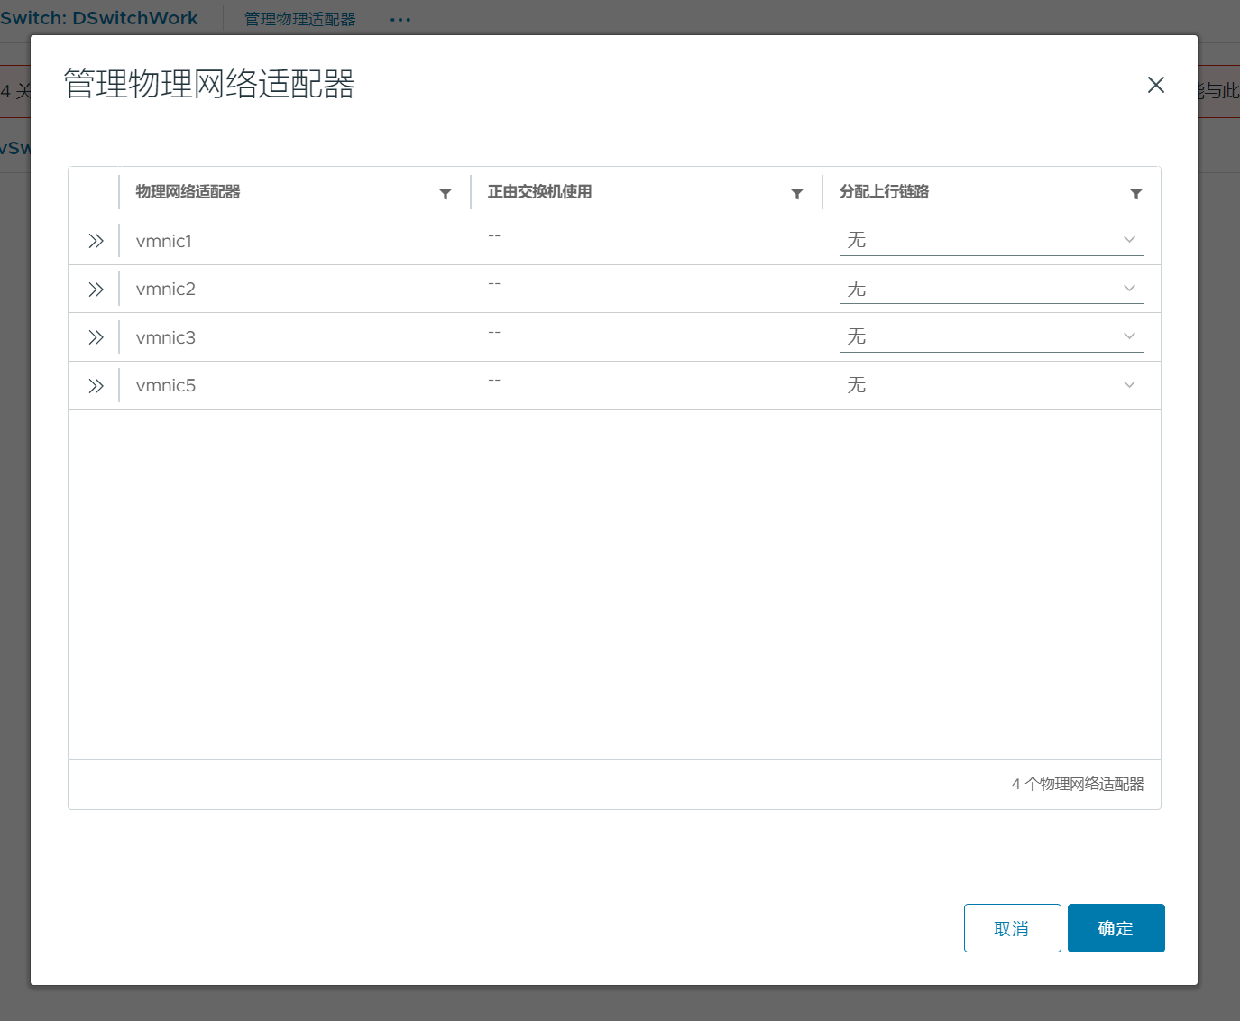This screenshot has width=1240, height=1021.
Task: Expand details for vmnic2 row
Action: 96,290
